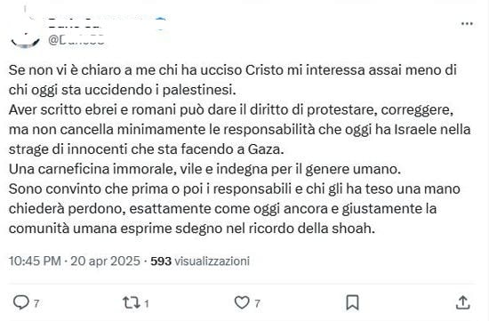Click the blurred @ handle

76,40
